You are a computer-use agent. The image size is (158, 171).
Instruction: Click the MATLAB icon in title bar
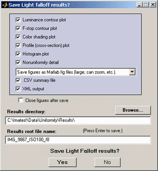pos(5,5)
